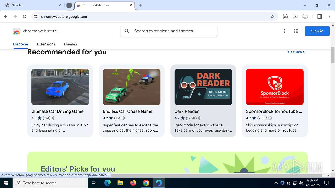Select the unnamed middle browser tab
The image size is (335, 188).
coord(69,5)
